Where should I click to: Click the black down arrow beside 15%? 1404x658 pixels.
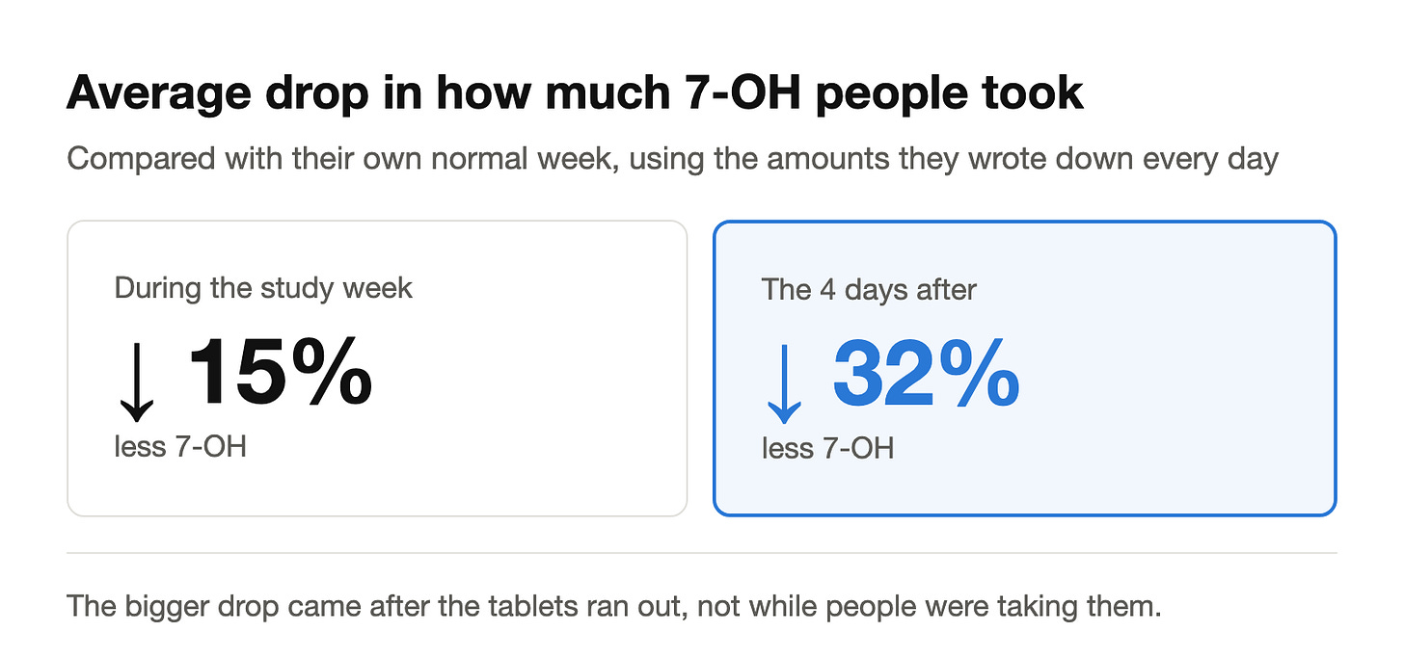tap(137, 380)
